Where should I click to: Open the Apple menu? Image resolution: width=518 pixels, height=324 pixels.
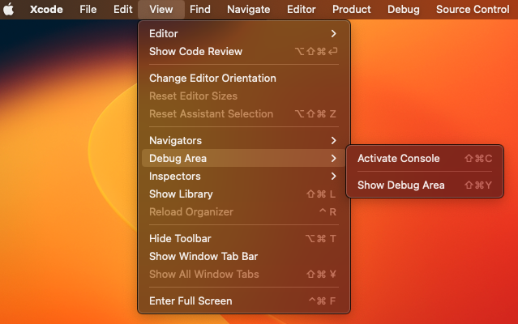coord(9,9)
